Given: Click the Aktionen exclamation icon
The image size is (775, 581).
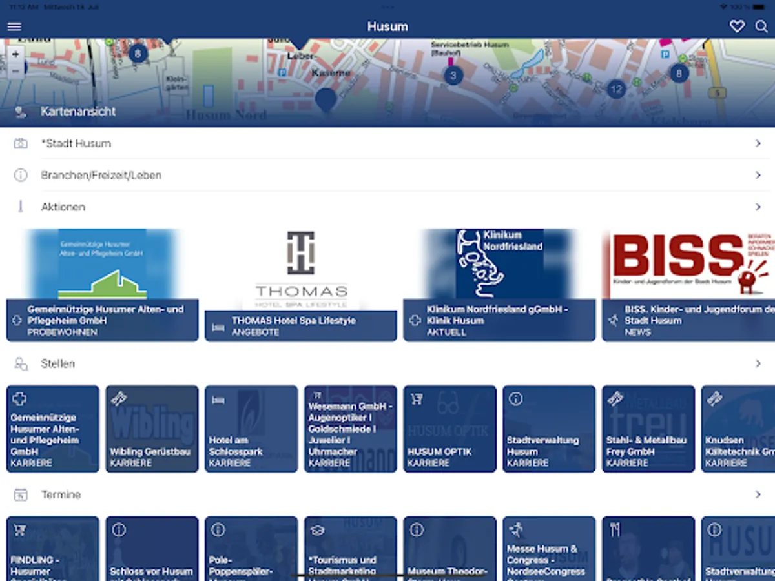Looking at the screenshot, I should pyautogui.click(x=21, y=207).
